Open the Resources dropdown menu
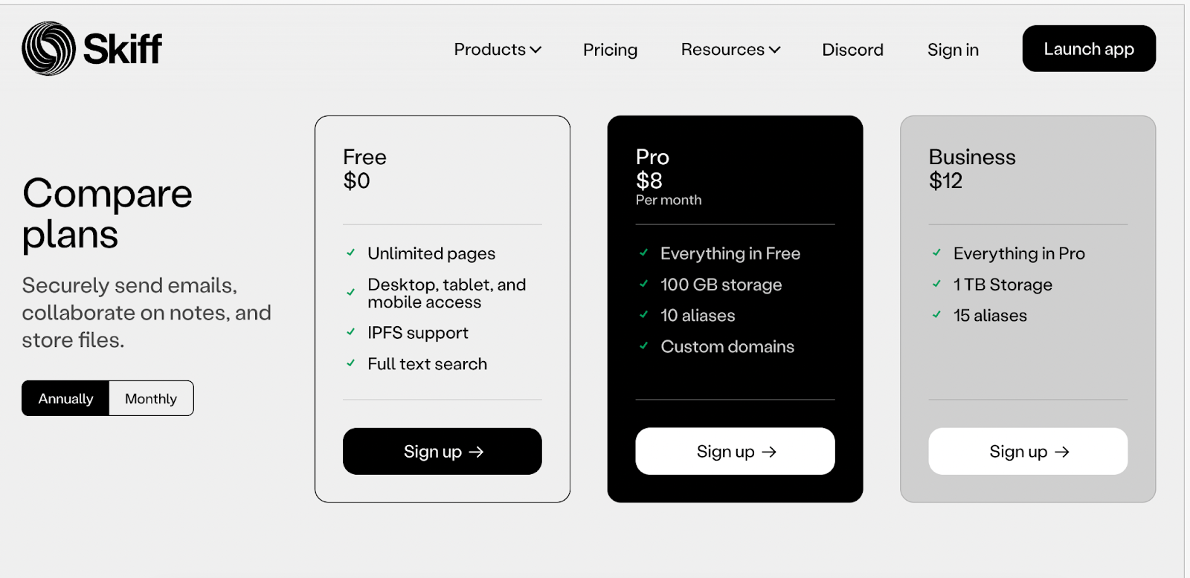 730,50
